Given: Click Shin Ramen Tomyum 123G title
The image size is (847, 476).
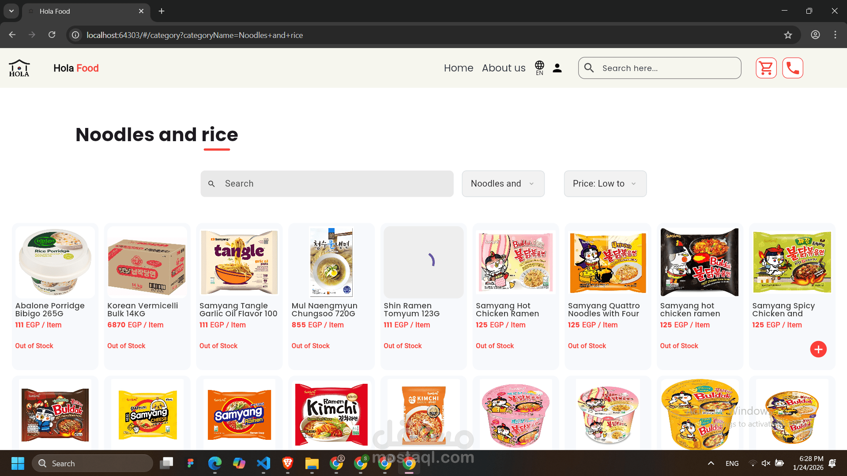Looking at the screenshot, I should [x=411, y=310].
